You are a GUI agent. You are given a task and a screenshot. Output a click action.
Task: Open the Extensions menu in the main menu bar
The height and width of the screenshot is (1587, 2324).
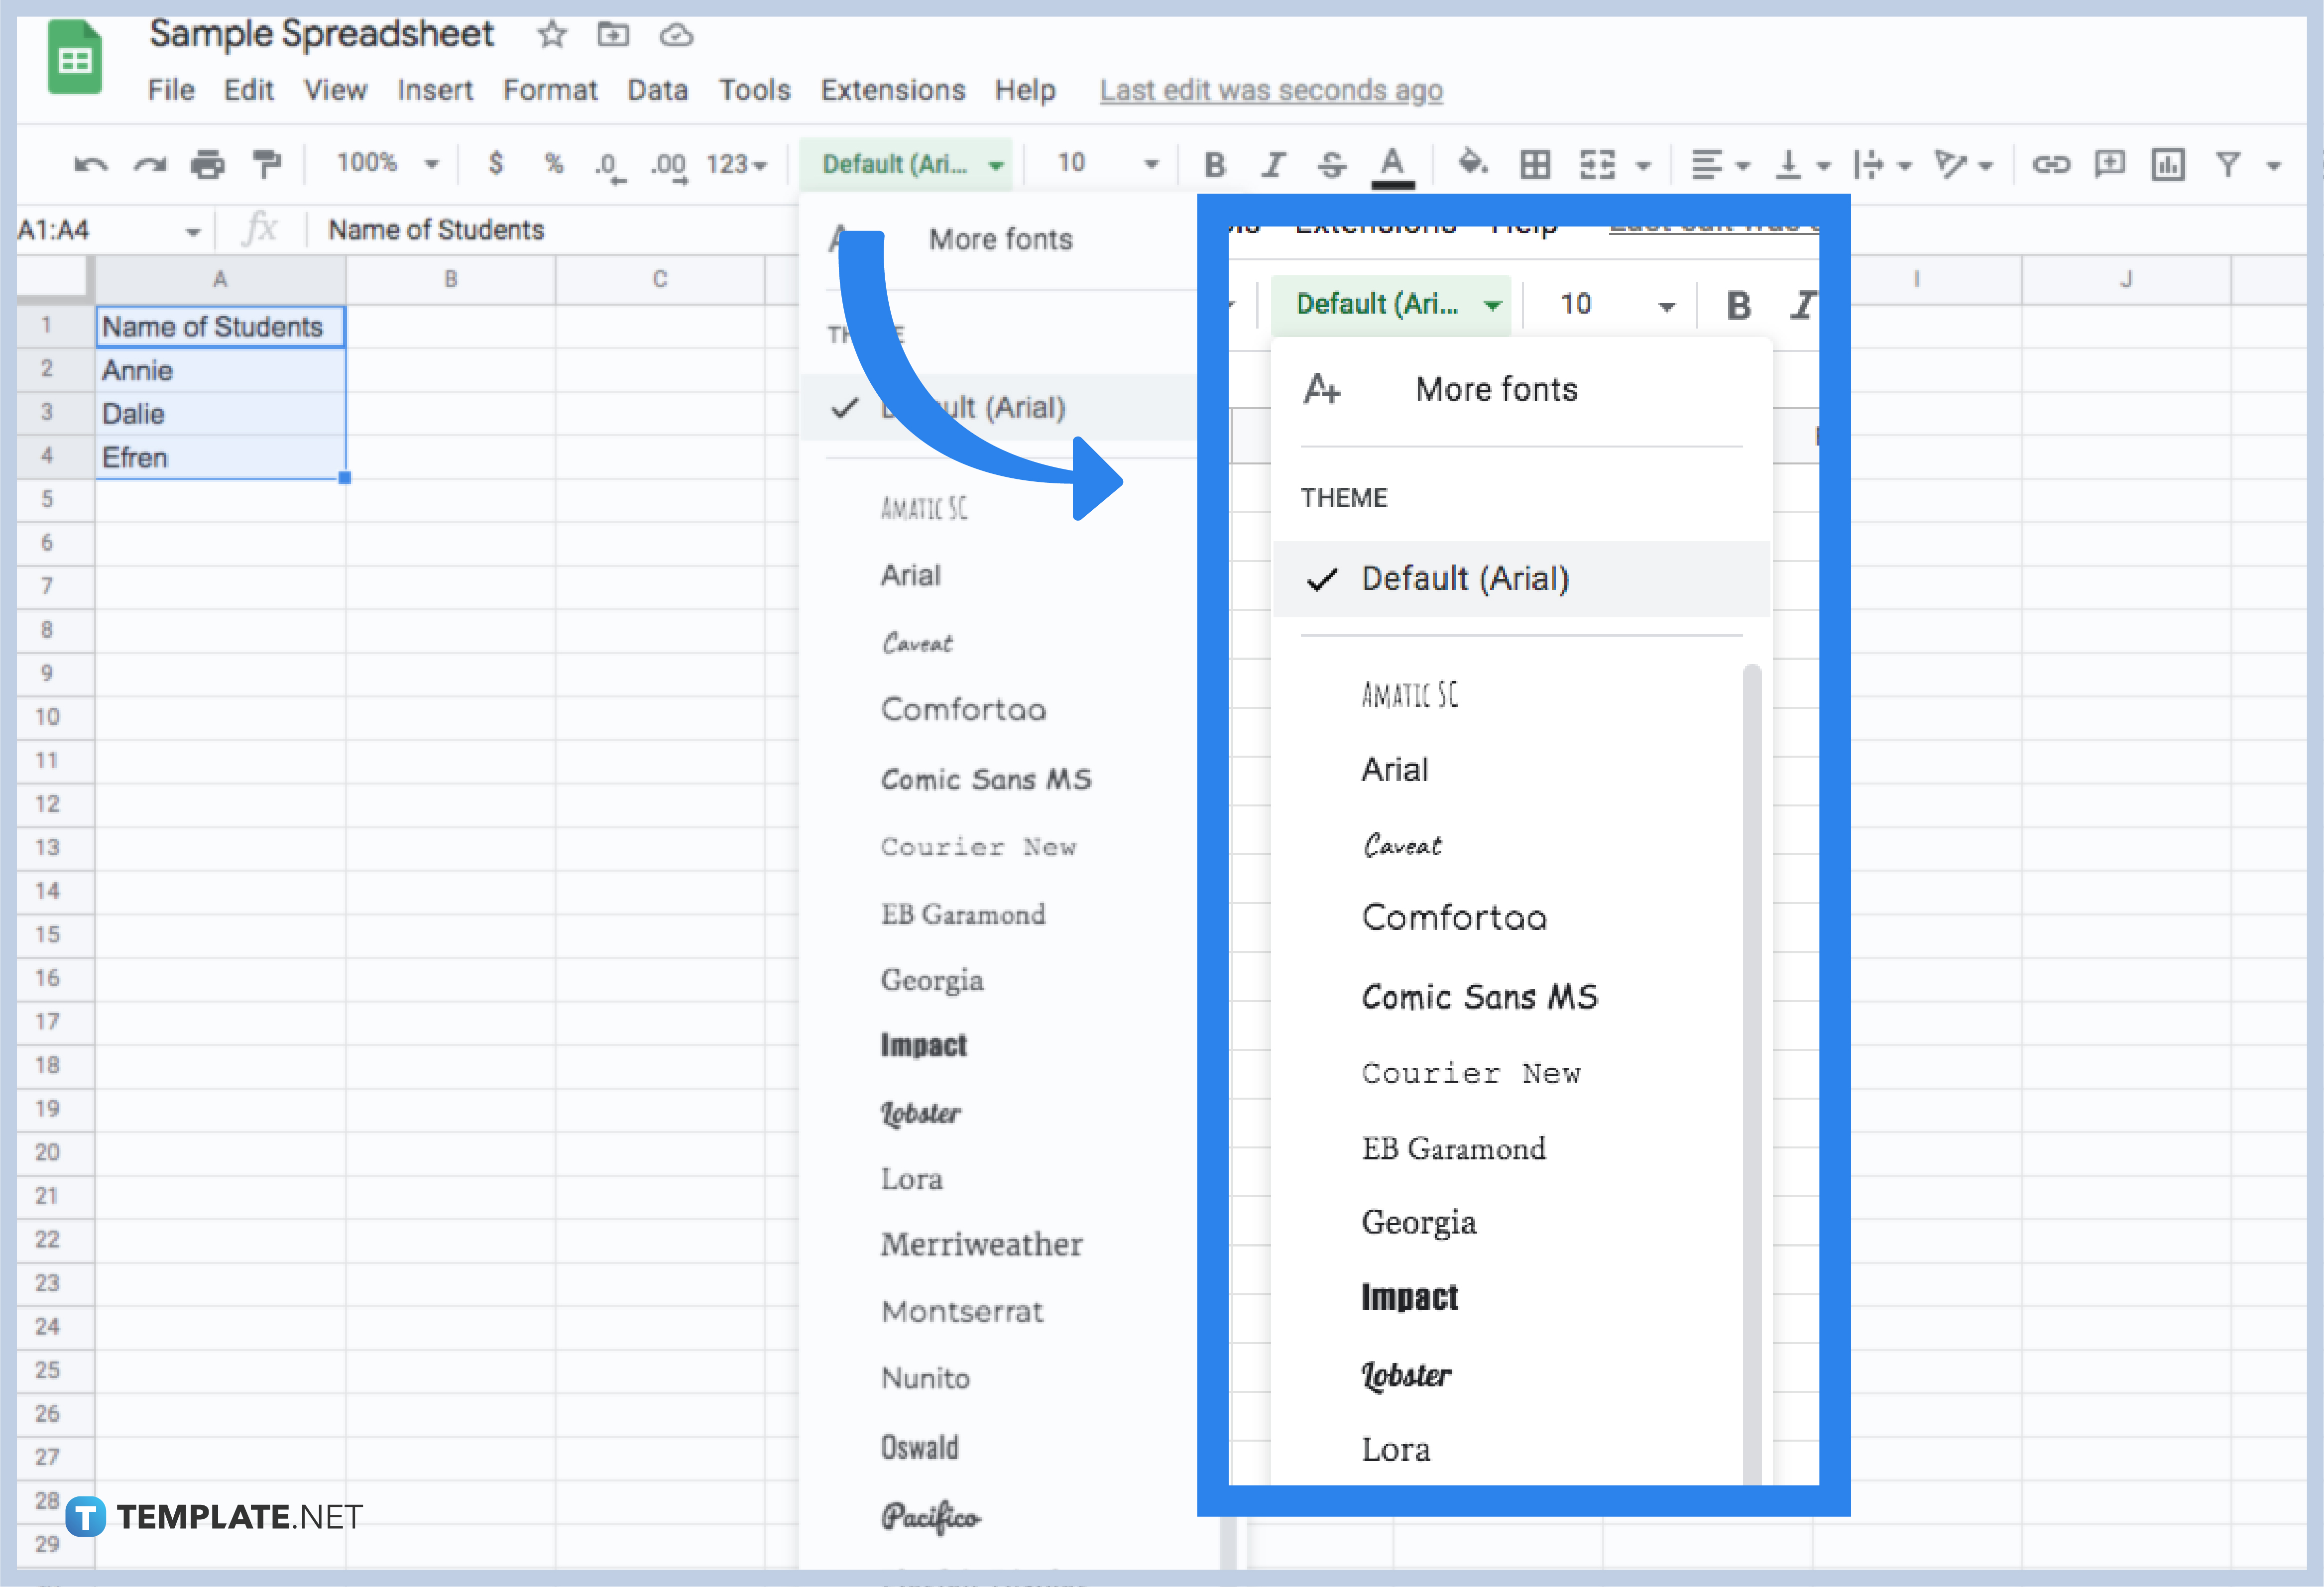click(x=893, y=90)
